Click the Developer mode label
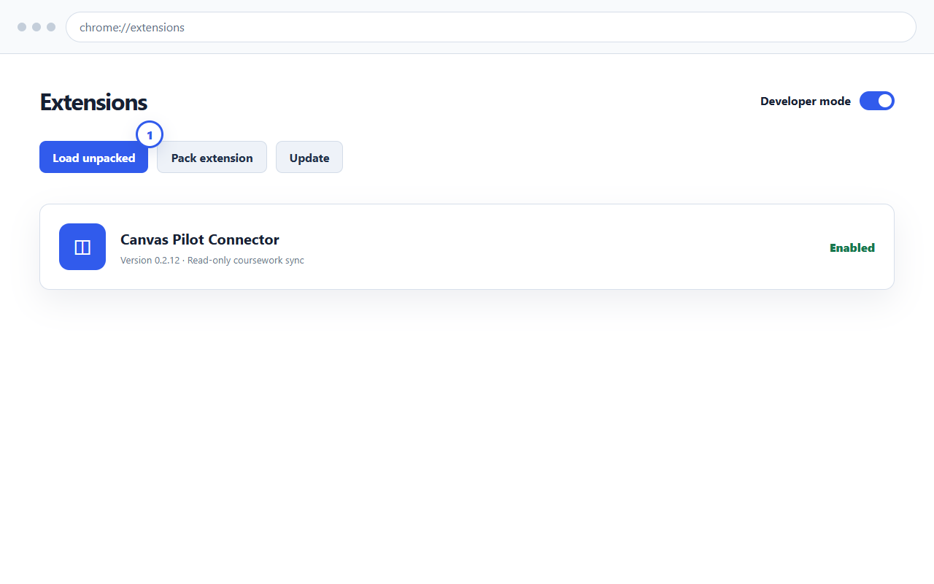This screenshot has height=584, width=934. pyautogui.click(x=806, y=101)
